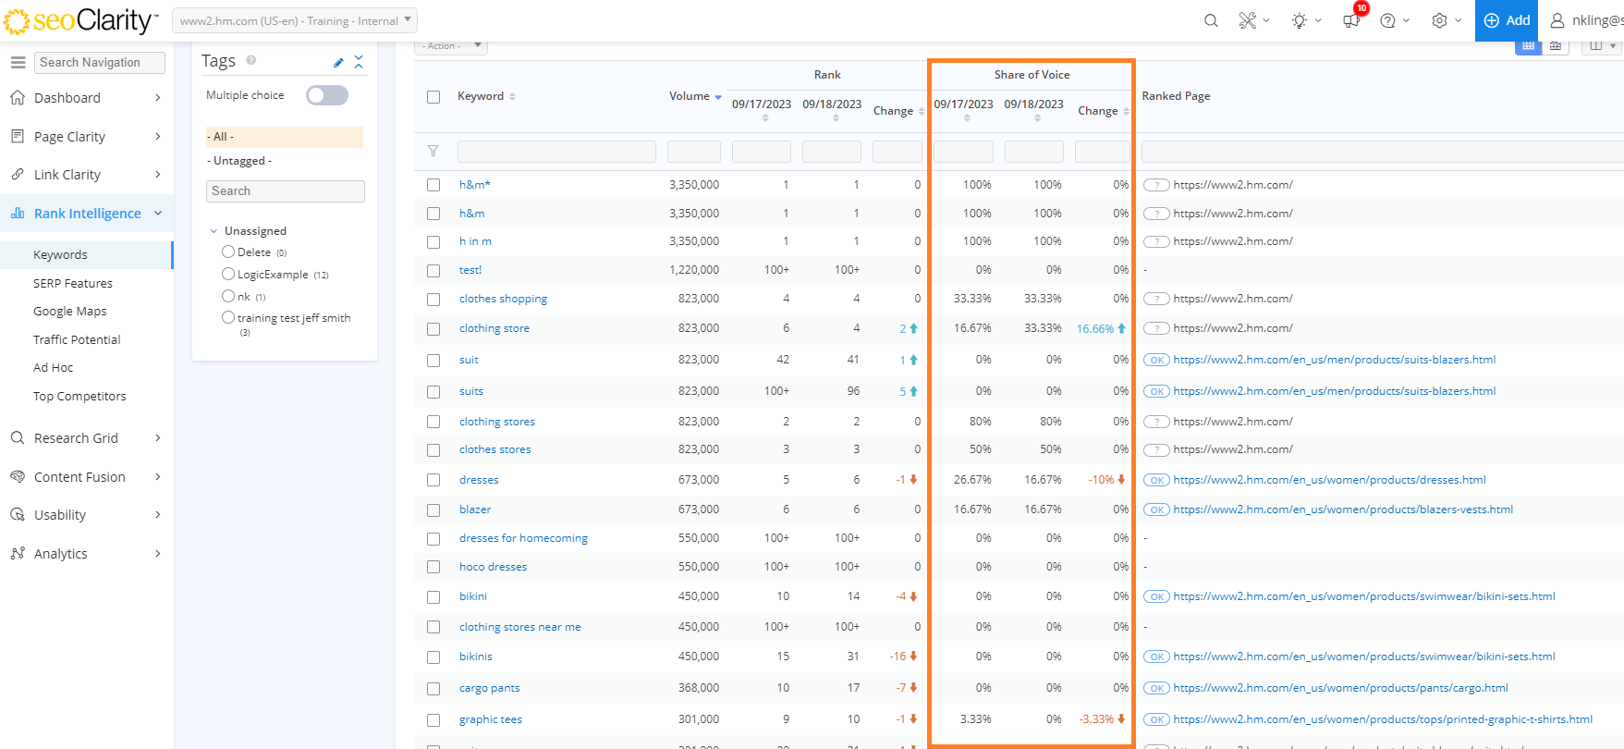Open announcements megaphone with 10 badge

coord(1352,20)
